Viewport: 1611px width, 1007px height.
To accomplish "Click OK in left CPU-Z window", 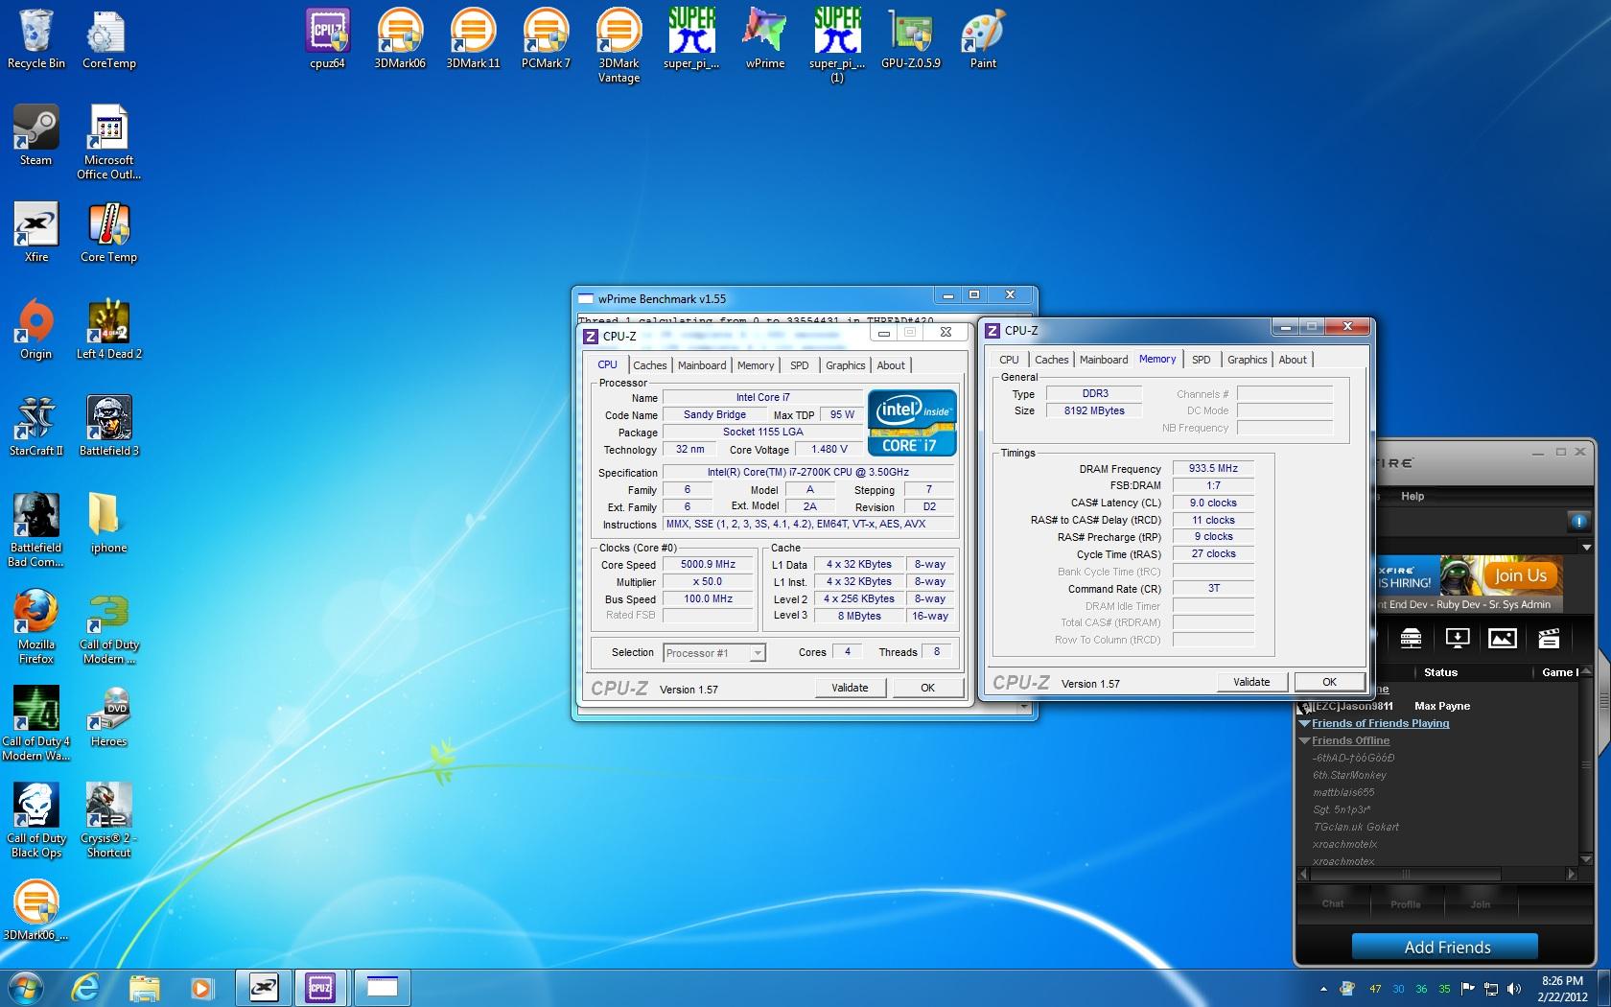I will [928, 688].
